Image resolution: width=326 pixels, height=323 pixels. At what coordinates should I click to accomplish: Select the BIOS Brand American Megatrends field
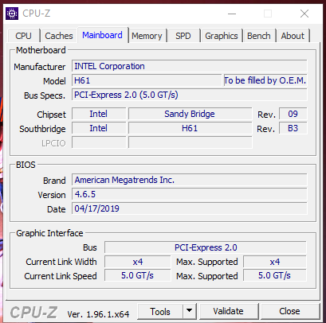click(x=190, y=180)
